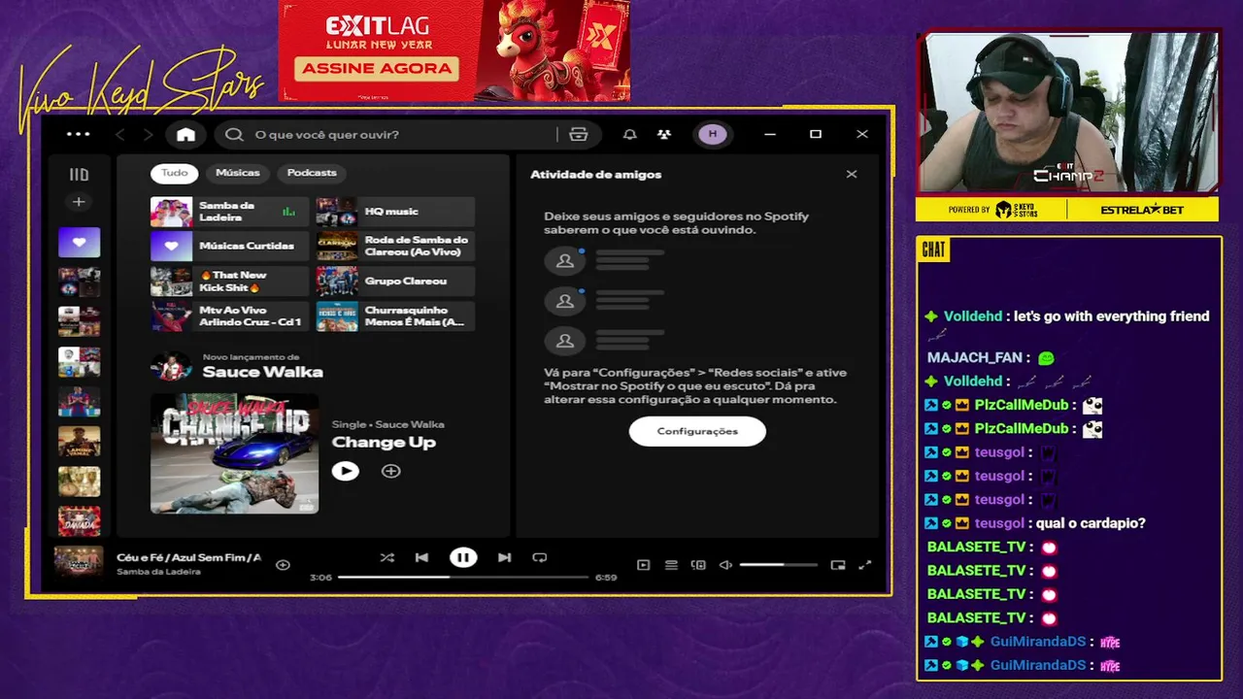Go forward with the right arrow

click(149, 135)
